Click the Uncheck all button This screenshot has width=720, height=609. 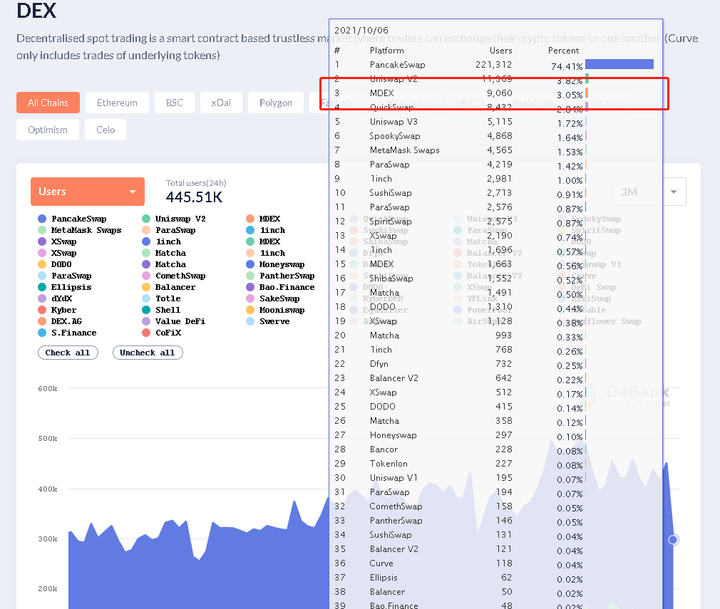pos(148,353)
